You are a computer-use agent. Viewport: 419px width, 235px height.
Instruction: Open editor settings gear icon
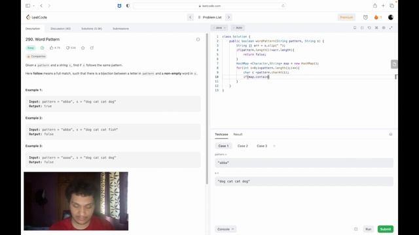(384, 27)
